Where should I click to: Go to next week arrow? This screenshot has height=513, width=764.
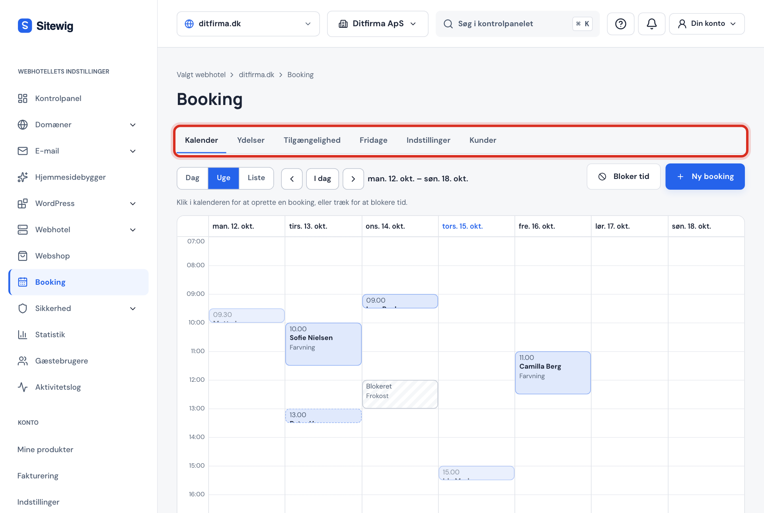point(353,179)
